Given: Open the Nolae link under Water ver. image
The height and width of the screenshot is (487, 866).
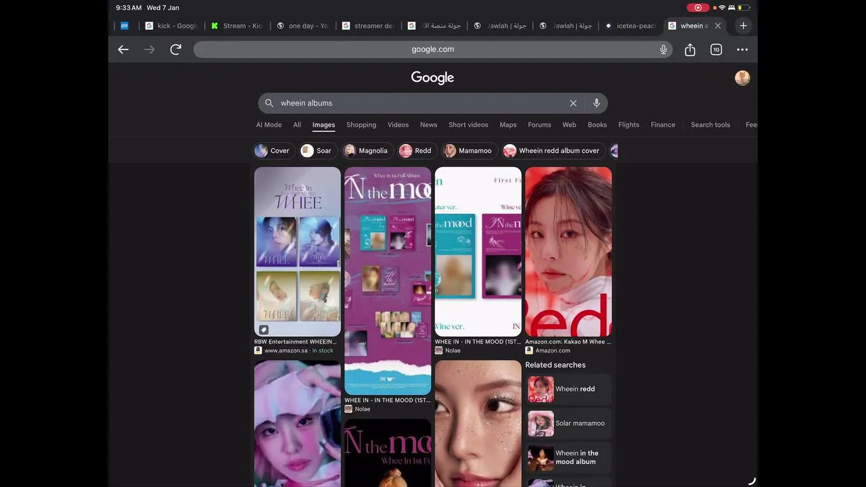Looking at the screenshot, I should 448,350.
